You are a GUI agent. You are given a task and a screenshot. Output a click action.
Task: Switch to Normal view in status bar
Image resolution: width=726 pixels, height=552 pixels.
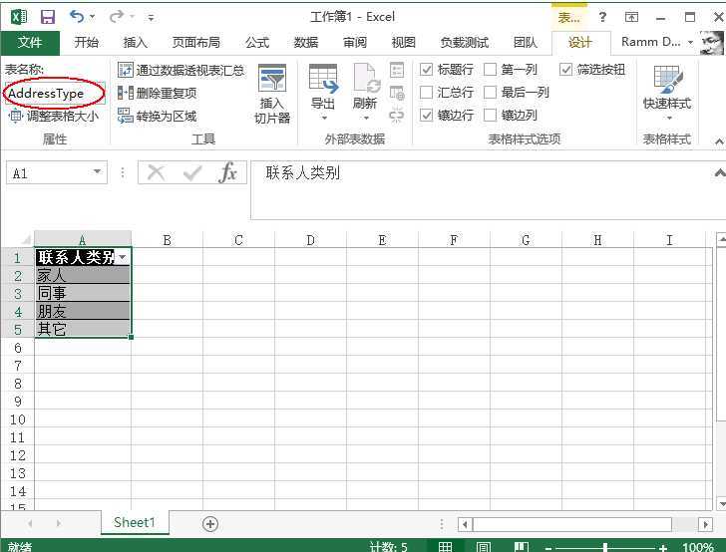(445, 547)
